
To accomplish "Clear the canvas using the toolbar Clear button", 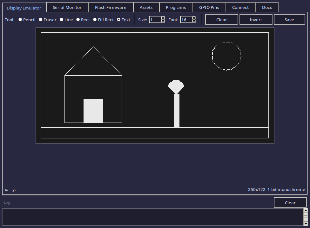I will [x=221, y=20].
